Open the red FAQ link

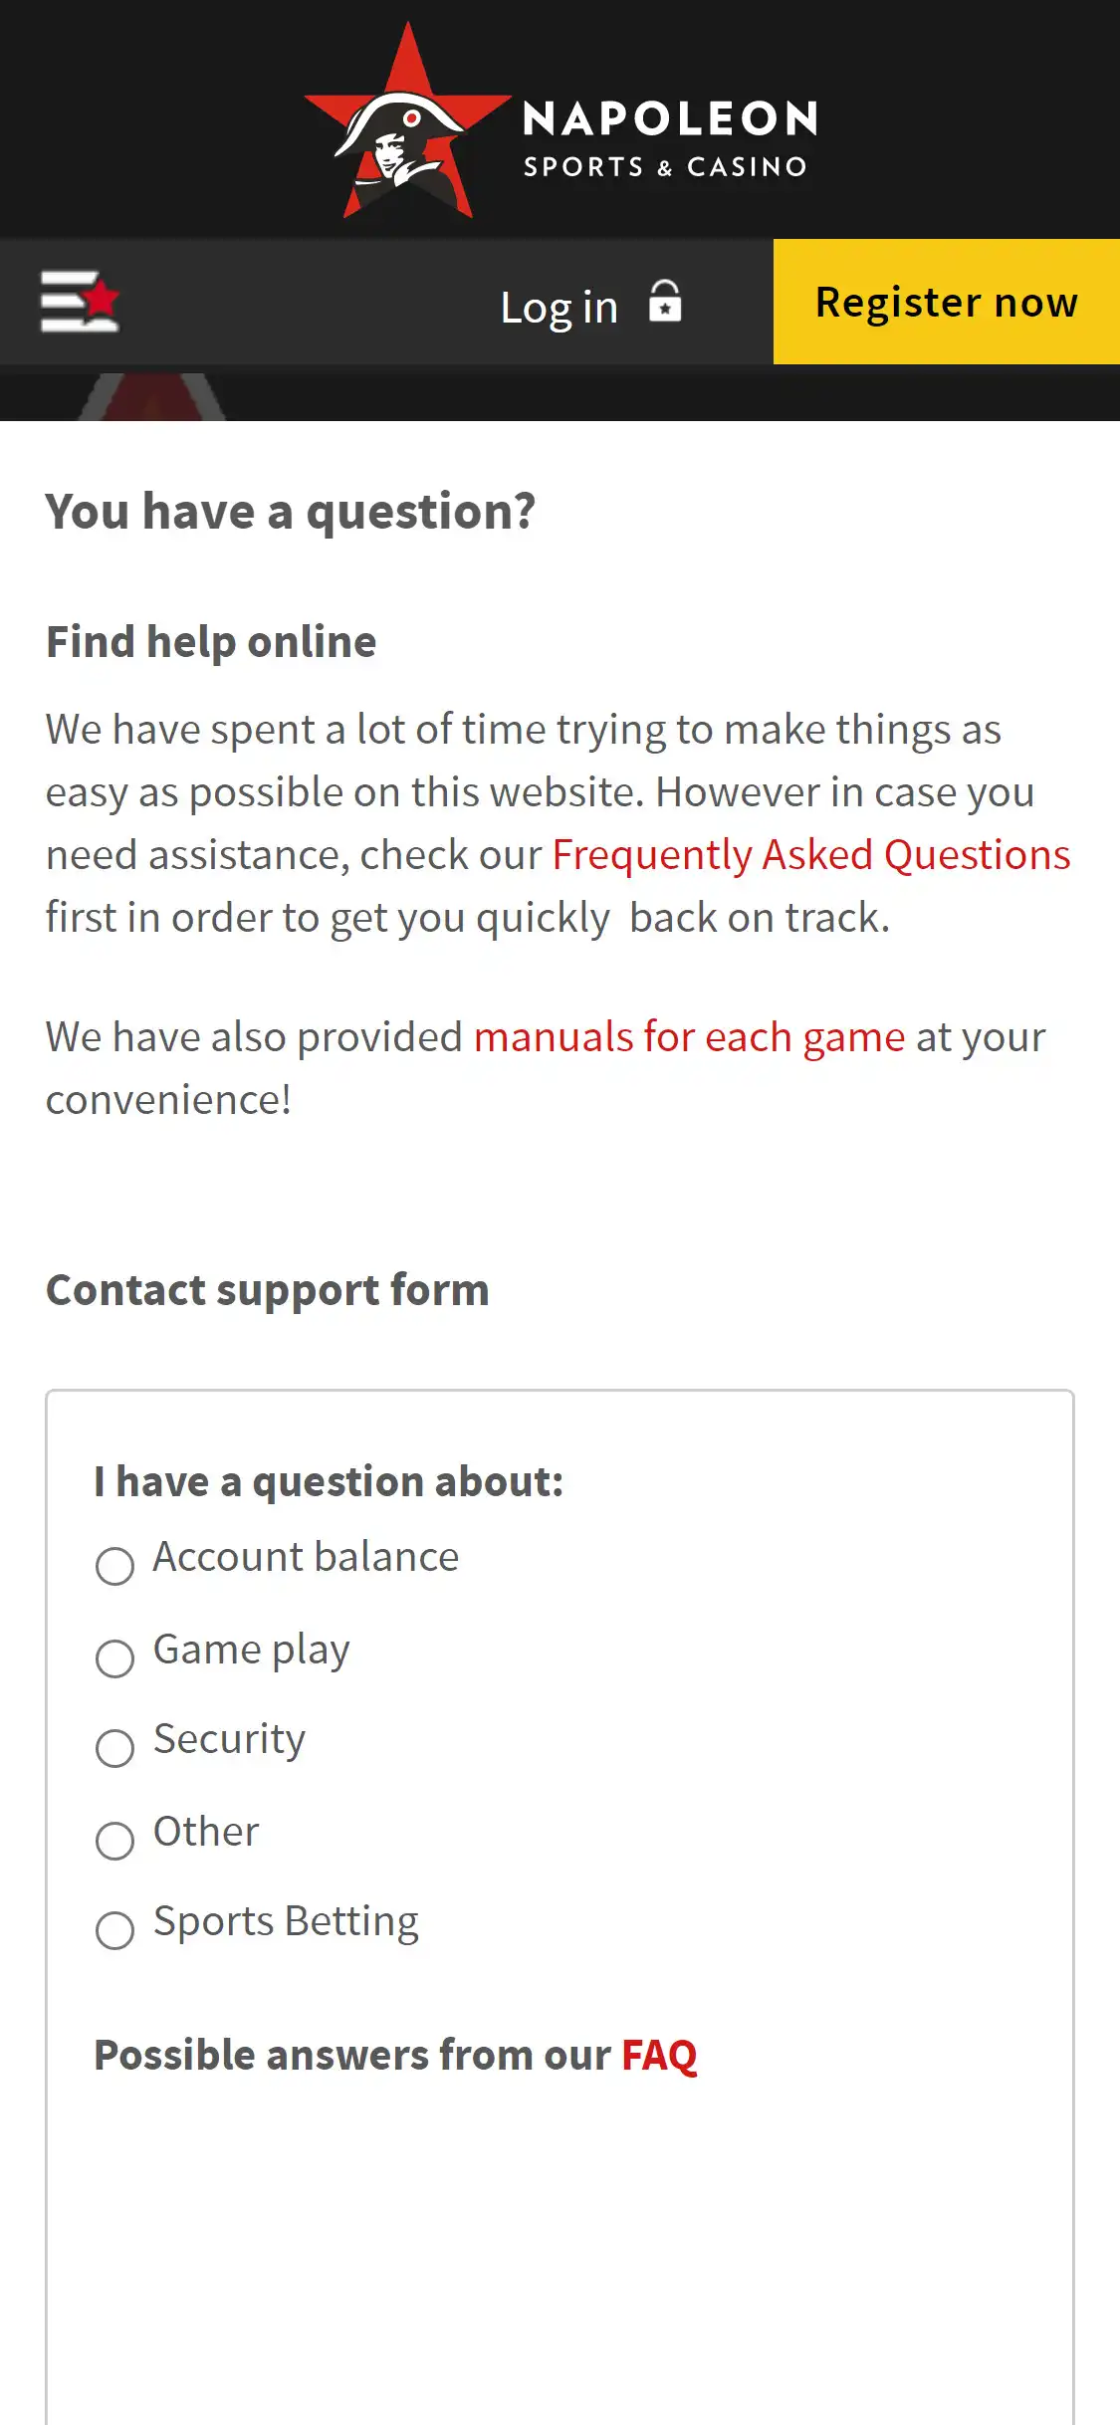tap(659, 2055)
